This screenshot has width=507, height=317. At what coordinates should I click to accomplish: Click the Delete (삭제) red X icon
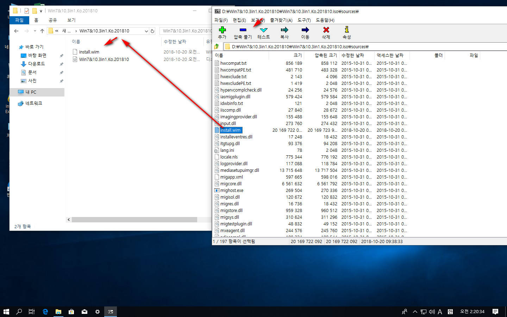point(326,30)
